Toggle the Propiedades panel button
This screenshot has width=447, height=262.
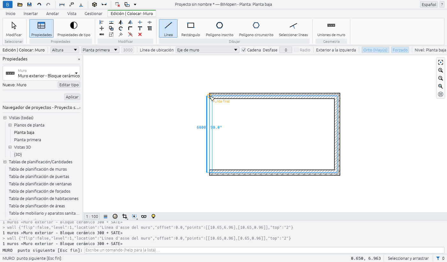tap(42, 28)
